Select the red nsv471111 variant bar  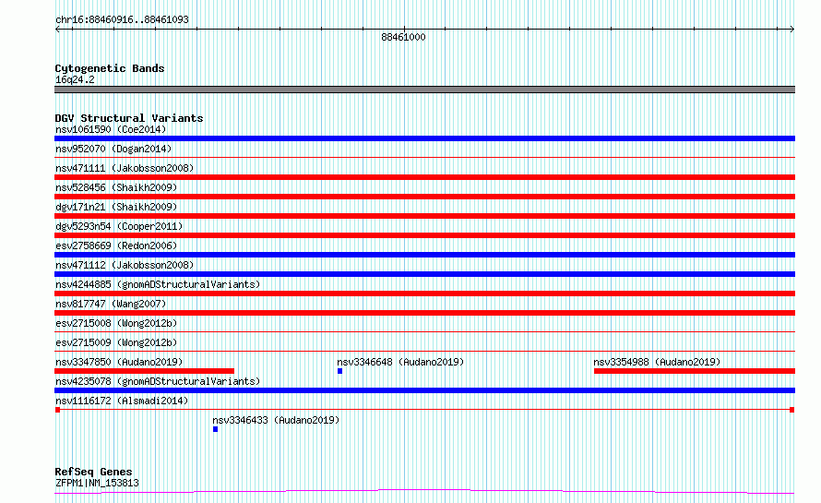click(x=424, y=177)
